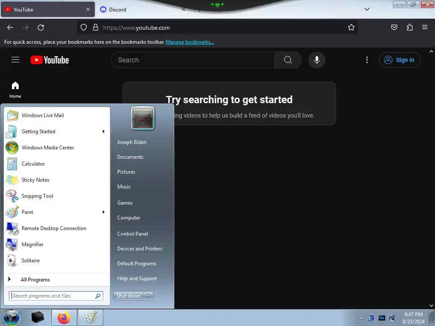Focus the YouTube search field

click(192, 60)
